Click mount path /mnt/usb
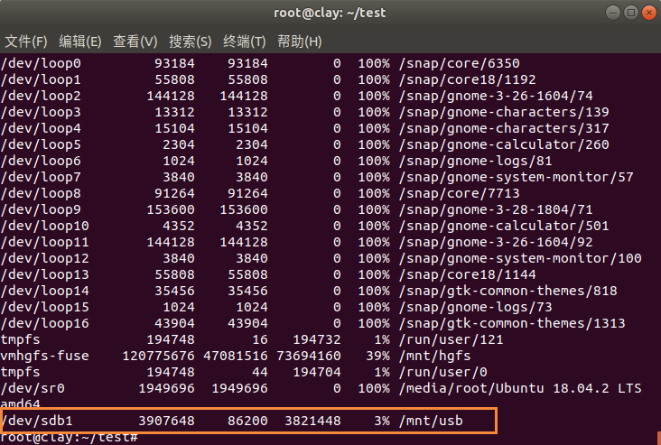This screenshot has width=661, height=445. [x=431, y=421]
